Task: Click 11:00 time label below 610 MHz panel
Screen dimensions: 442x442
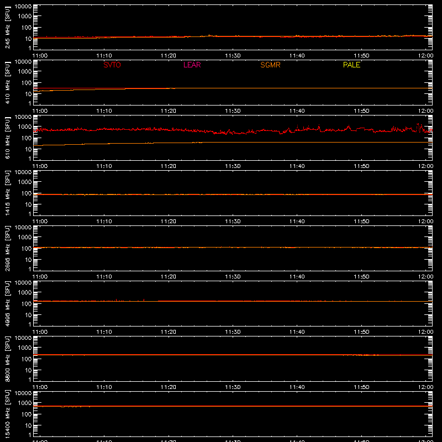Action: click(40, 166)
